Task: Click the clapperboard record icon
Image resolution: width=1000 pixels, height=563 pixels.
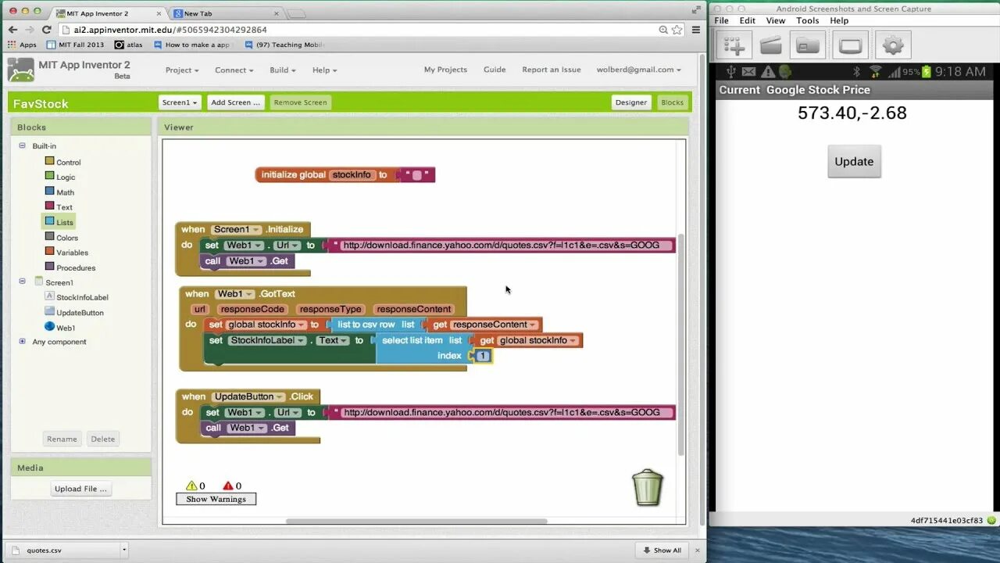Action: pos(771,45)
